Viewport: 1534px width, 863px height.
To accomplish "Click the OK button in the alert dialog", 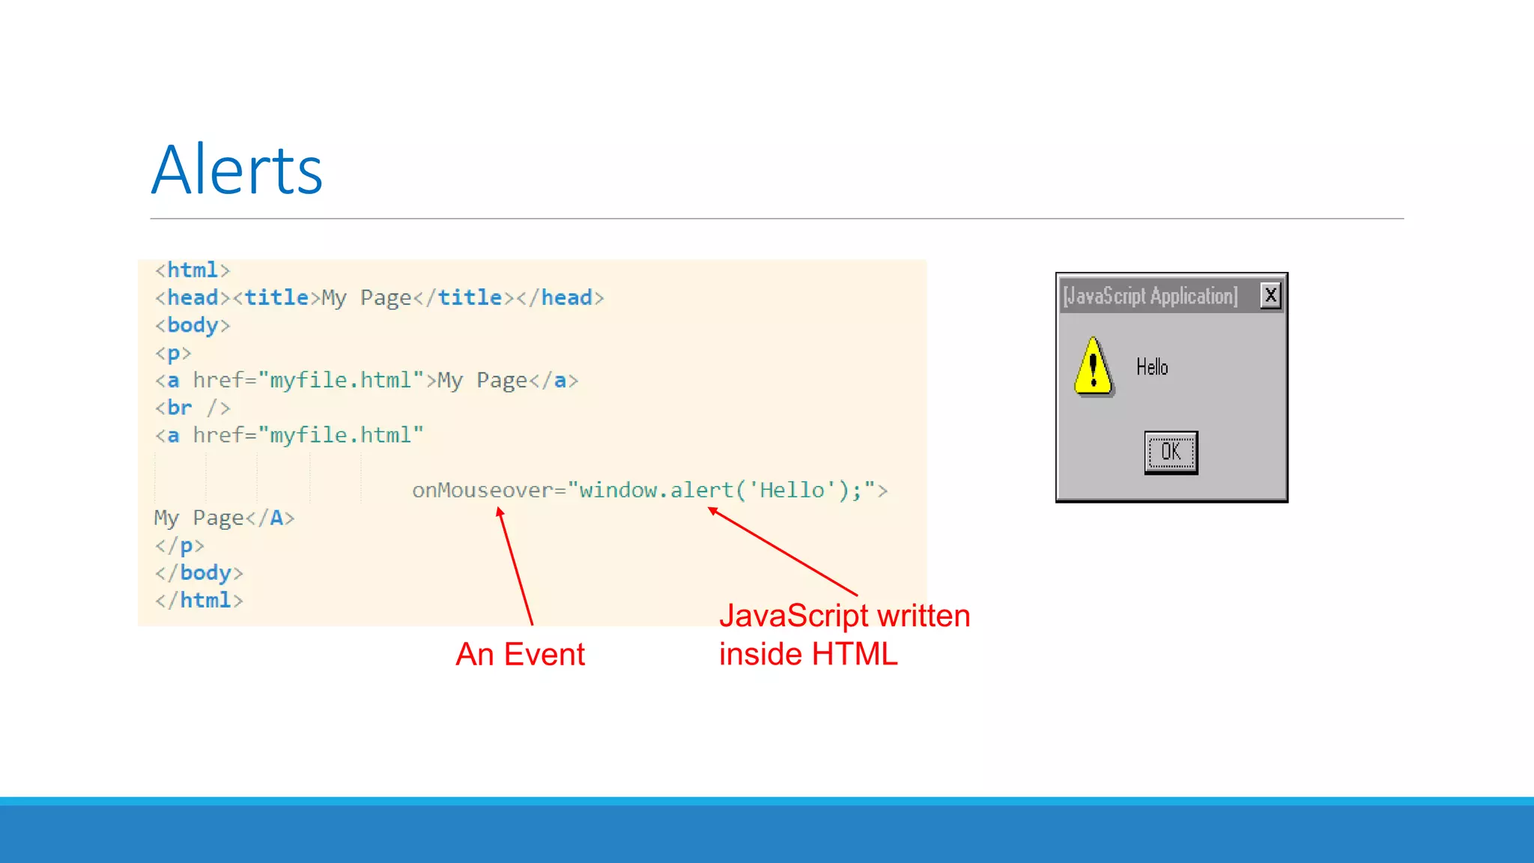I will (1171, 452).
